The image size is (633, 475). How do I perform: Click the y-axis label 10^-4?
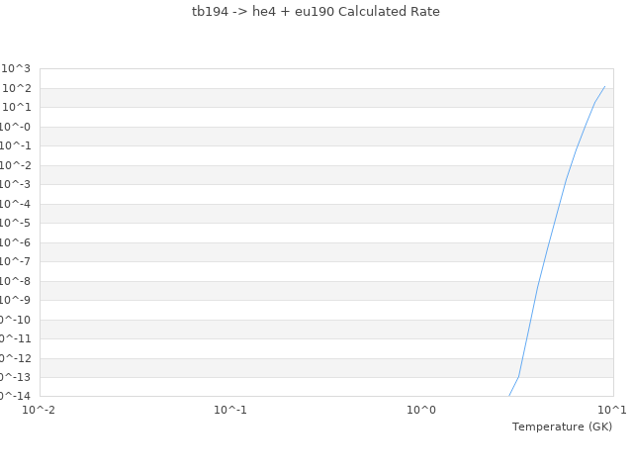(15, 204)
